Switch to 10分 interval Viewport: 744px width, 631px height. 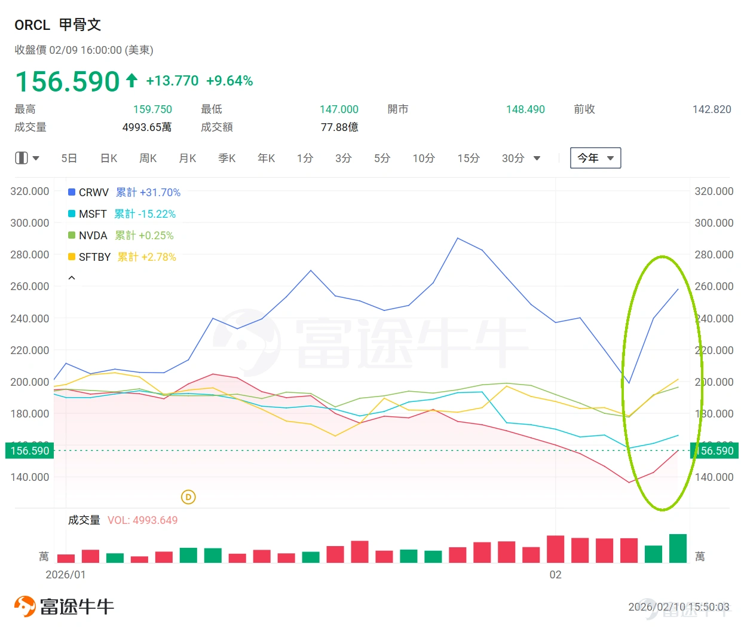click(x=424, y=158)
